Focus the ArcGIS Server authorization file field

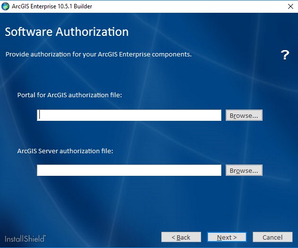click(129, 170)
